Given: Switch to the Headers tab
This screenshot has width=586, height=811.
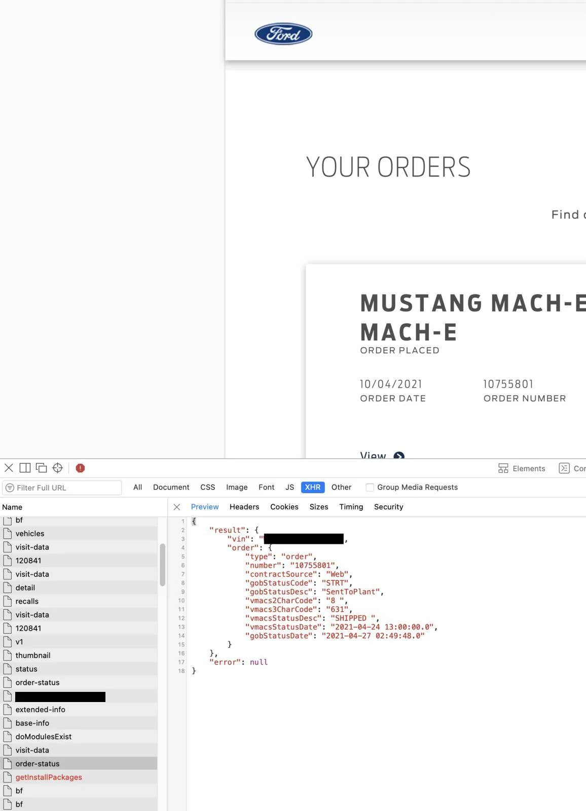Looking at the screenshot, I should click(x=244, y=507).
